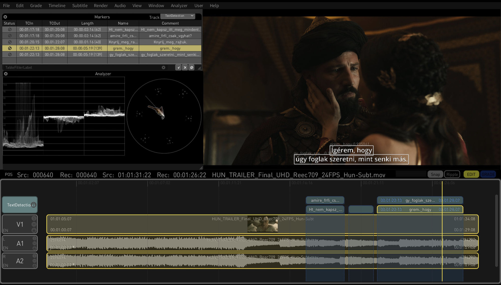Select the grem._hogy marker on timeline
Screen dimensions: 501x285
[x=420, y=209]
